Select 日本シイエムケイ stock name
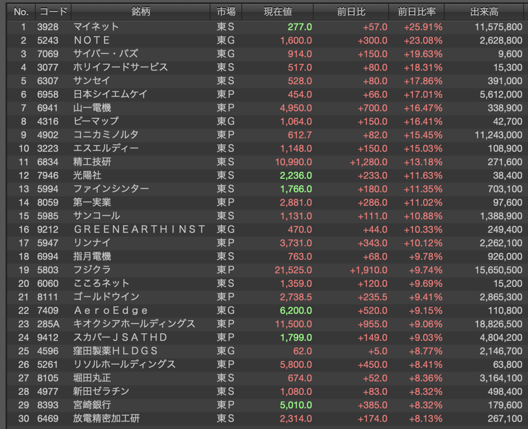This screenshot has width=528, height=429. tap(110, 94)
